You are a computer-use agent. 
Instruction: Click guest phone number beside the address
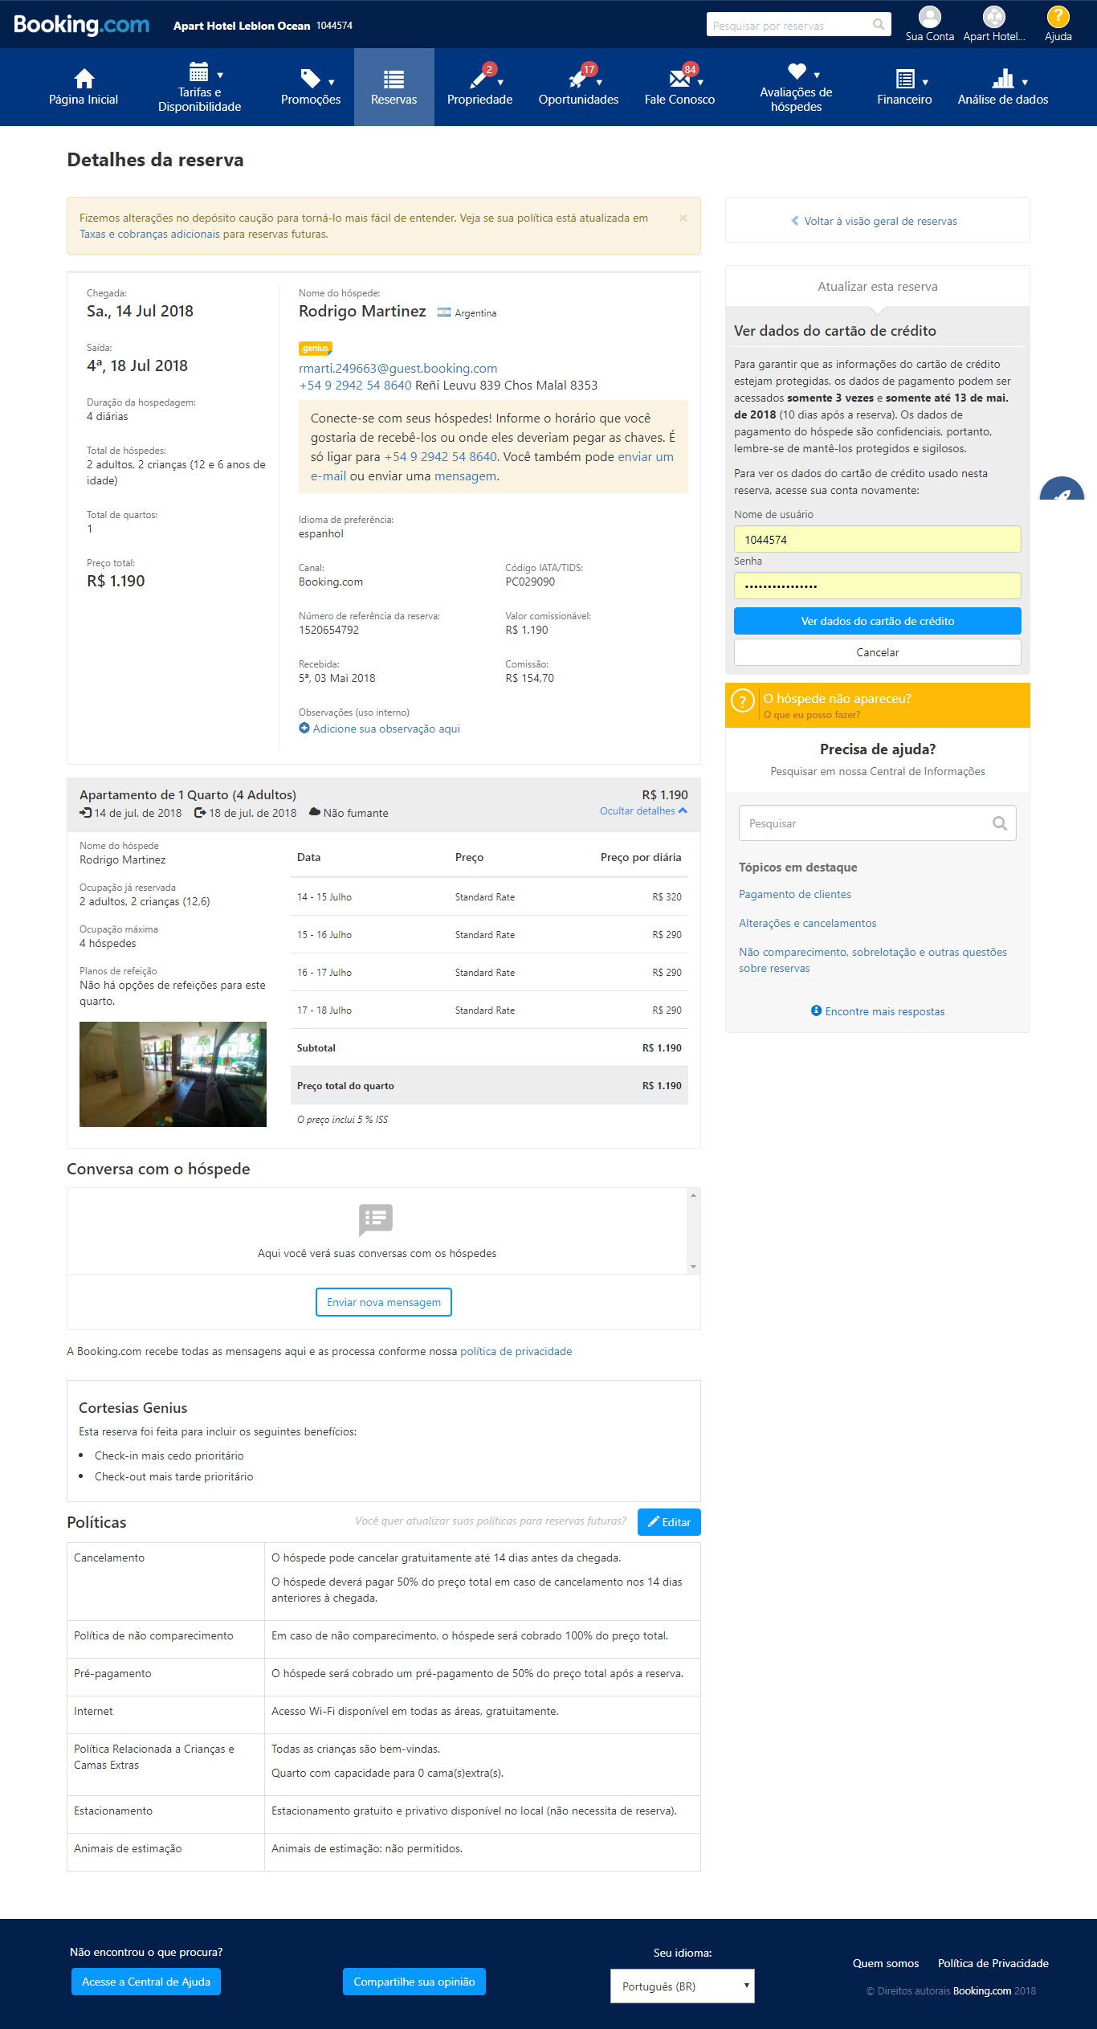355,386
